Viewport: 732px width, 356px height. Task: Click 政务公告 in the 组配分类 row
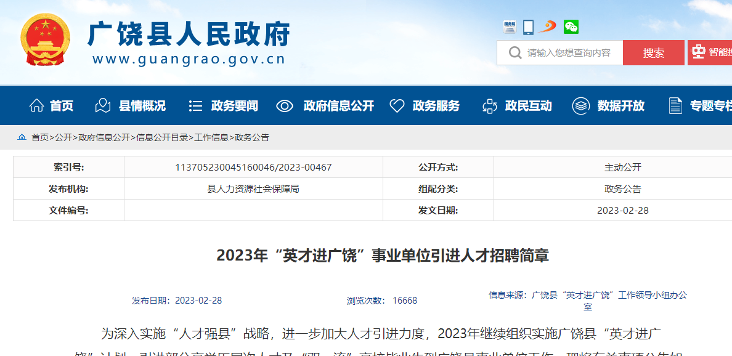coord(623,189)
